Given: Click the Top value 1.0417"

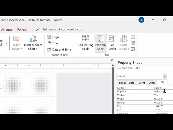Looking at the screenshot, I should (163, 106).
